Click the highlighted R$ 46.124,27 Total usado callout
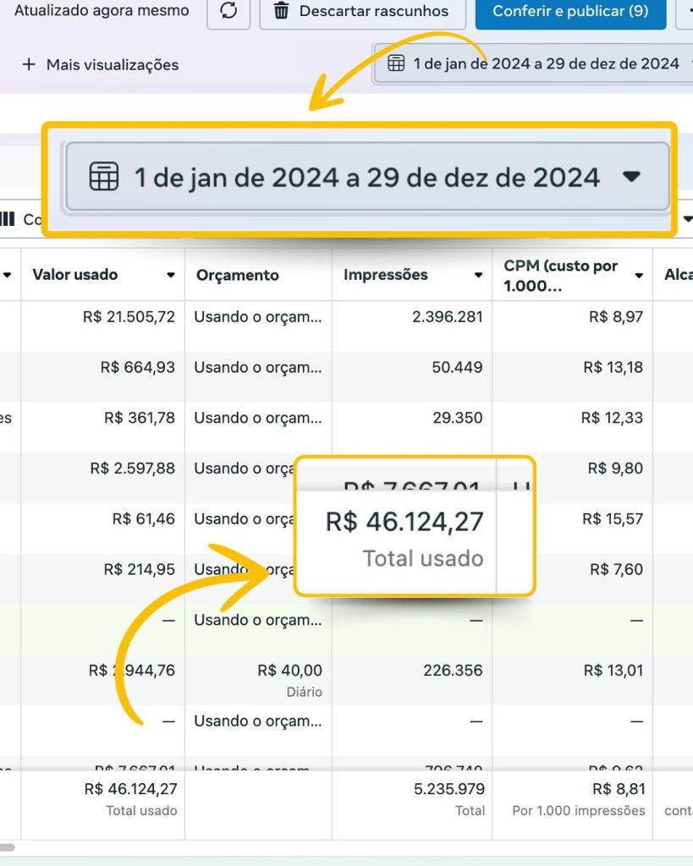The width and height of the screenshot is (693, 866). (415, 534)
